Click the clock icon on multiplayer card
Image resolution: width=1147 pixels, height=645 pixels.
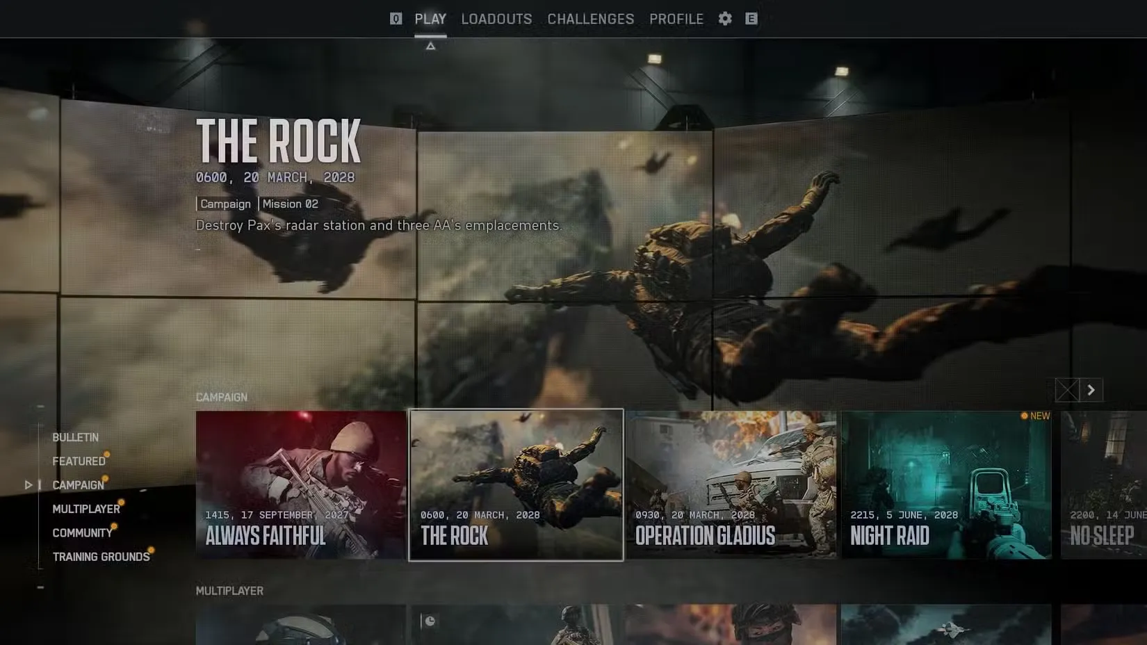click(x=430, y=621)
